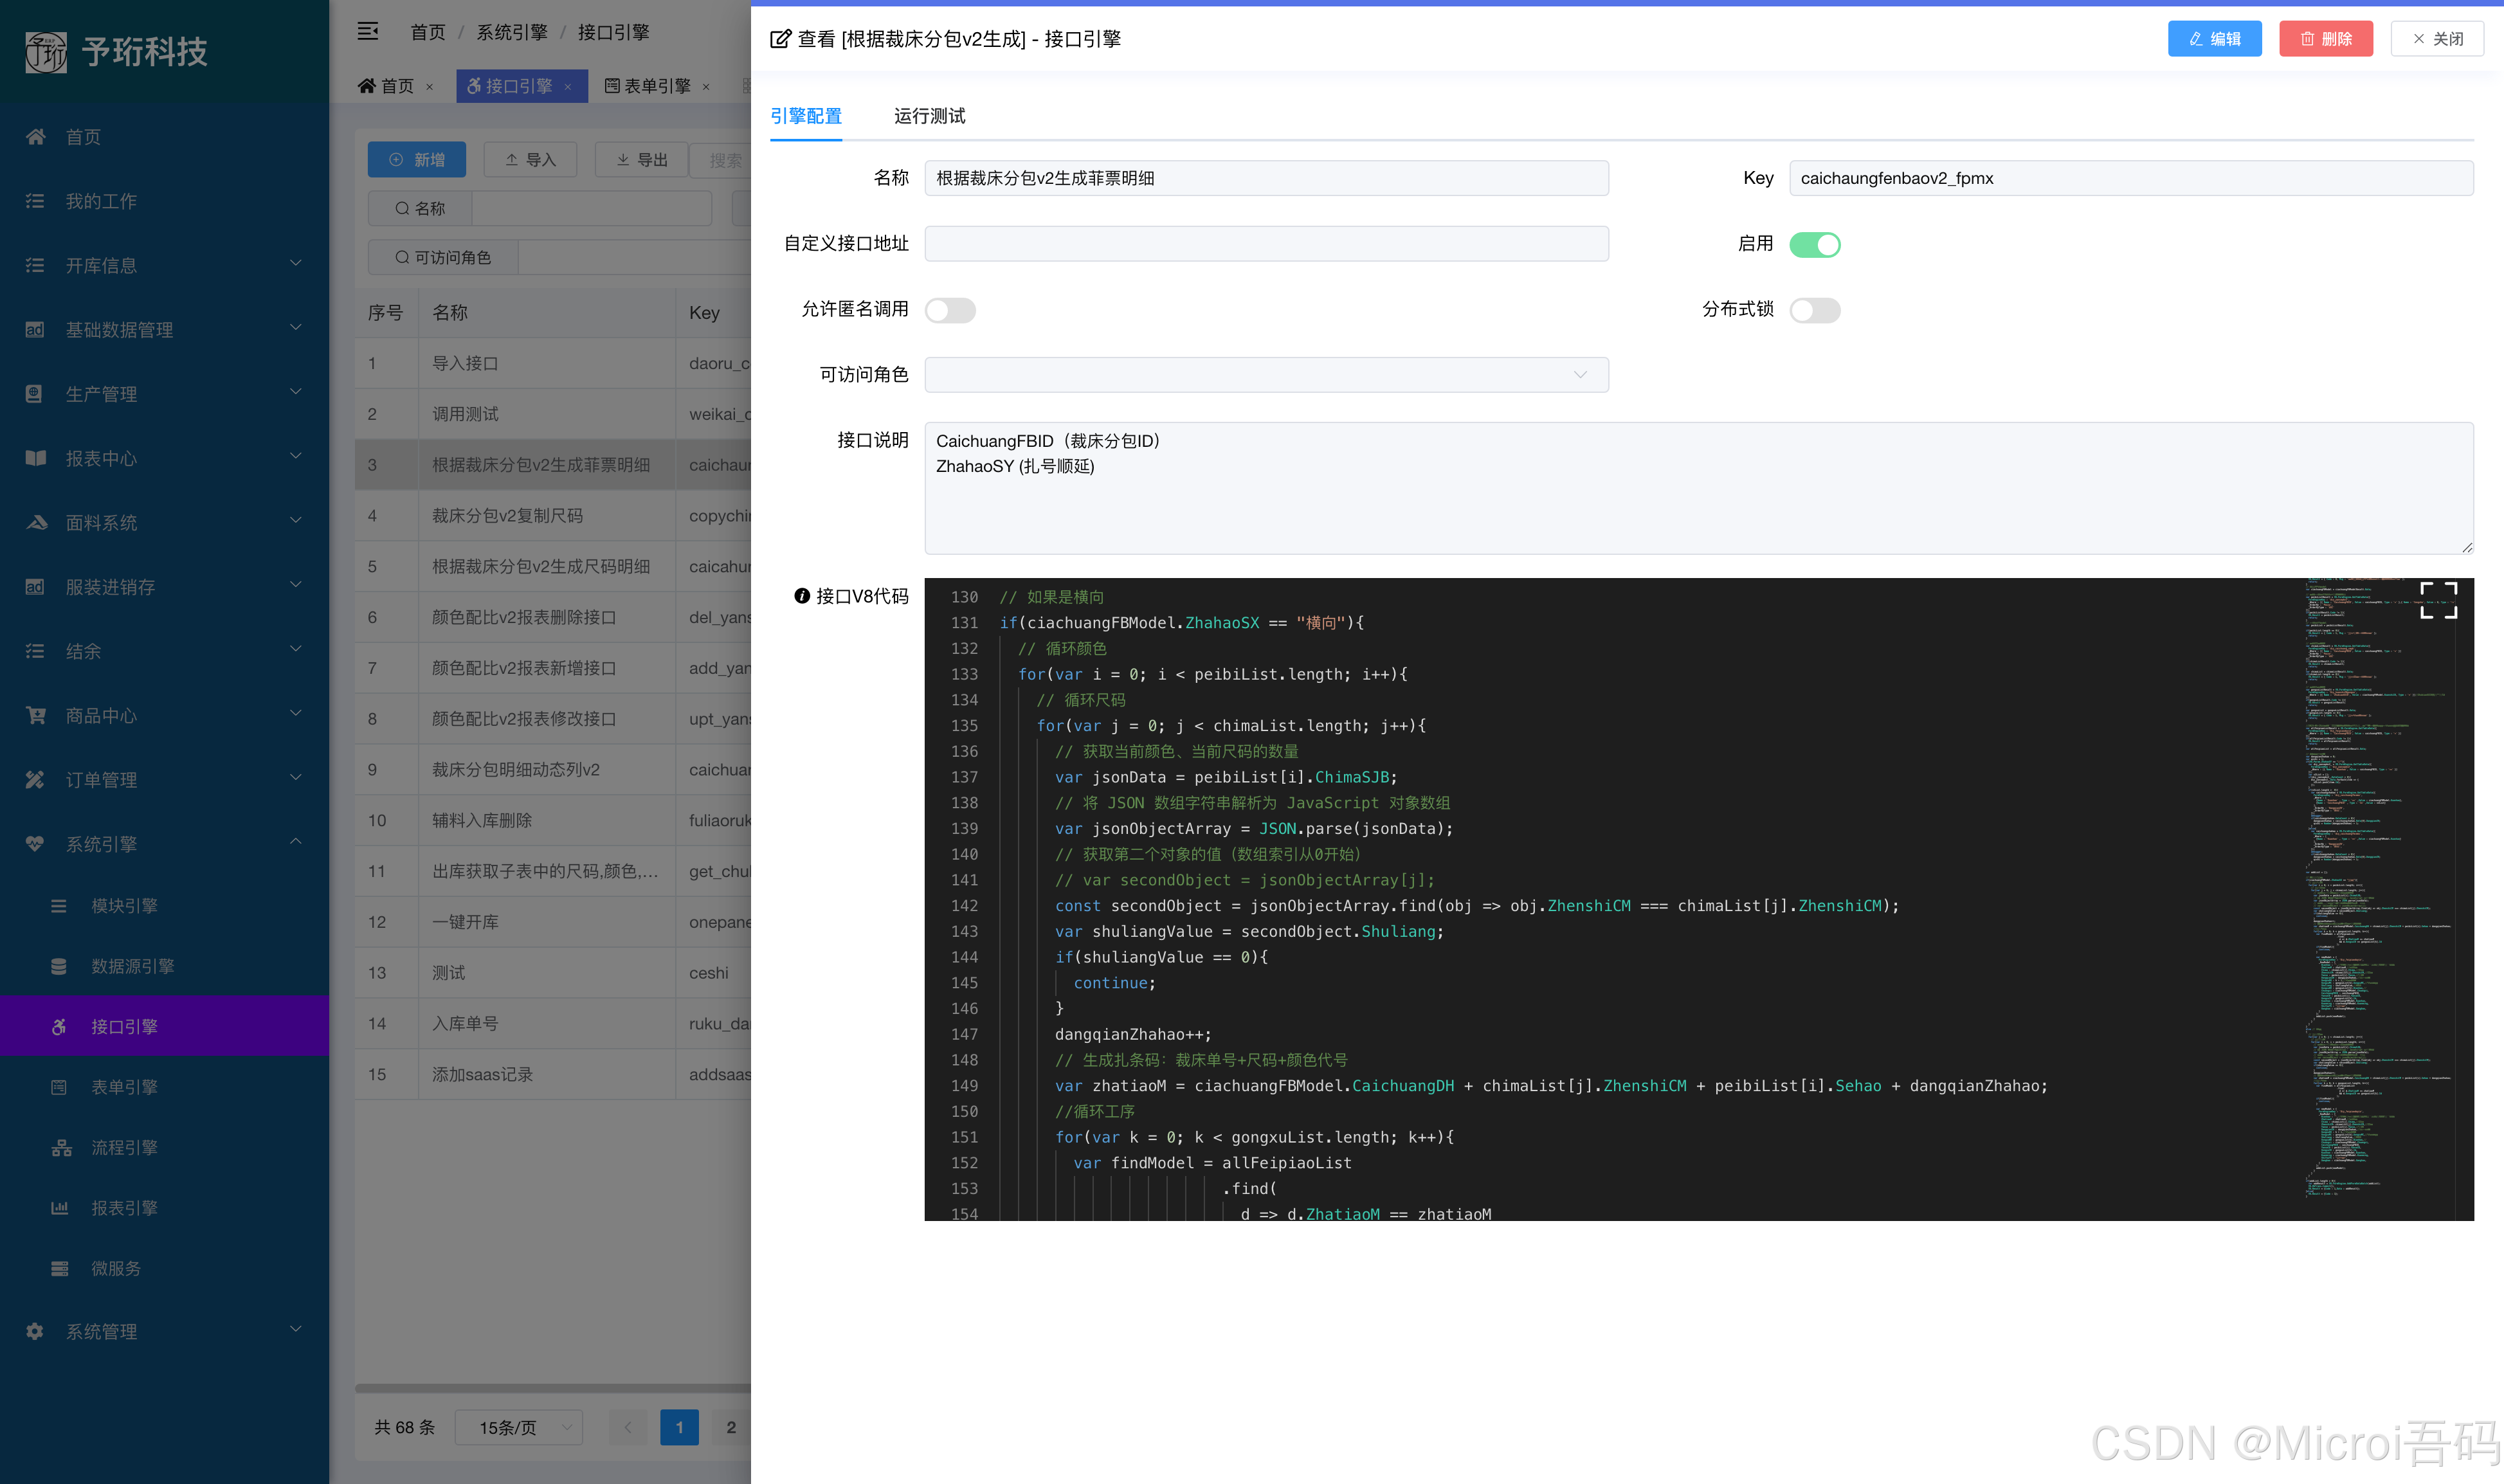Turn on the 分布式锁 switch
The image size is (2504, 1484).
(1814, 310)
